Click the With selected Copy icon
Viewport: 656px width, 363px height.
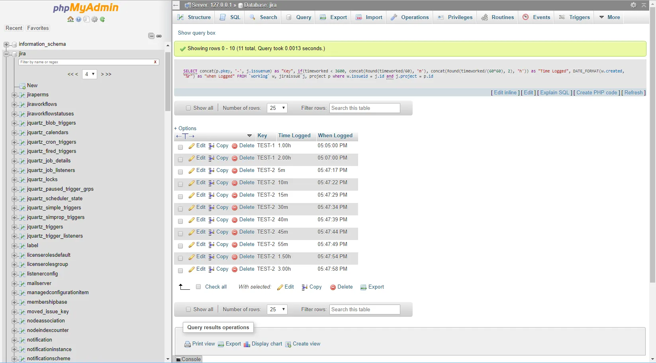click(x=305, y=287)
